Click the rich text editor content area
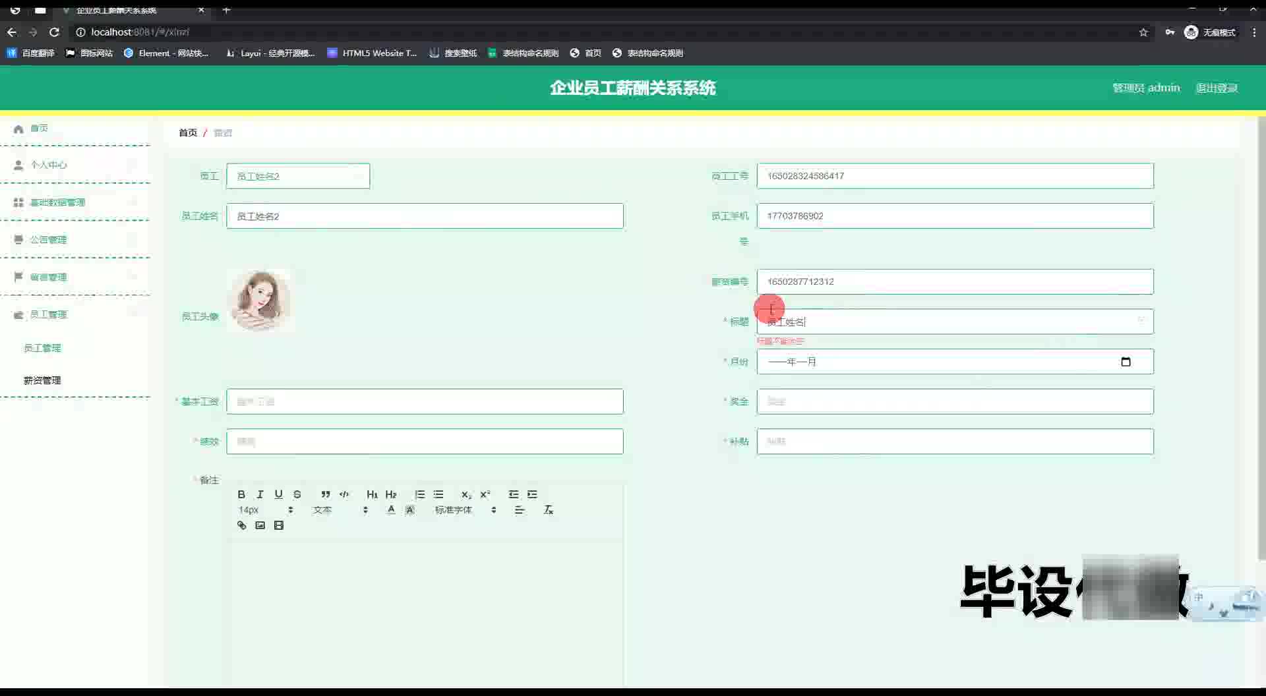This screenshot has height=696, width=1266. (x=425, y=613)
